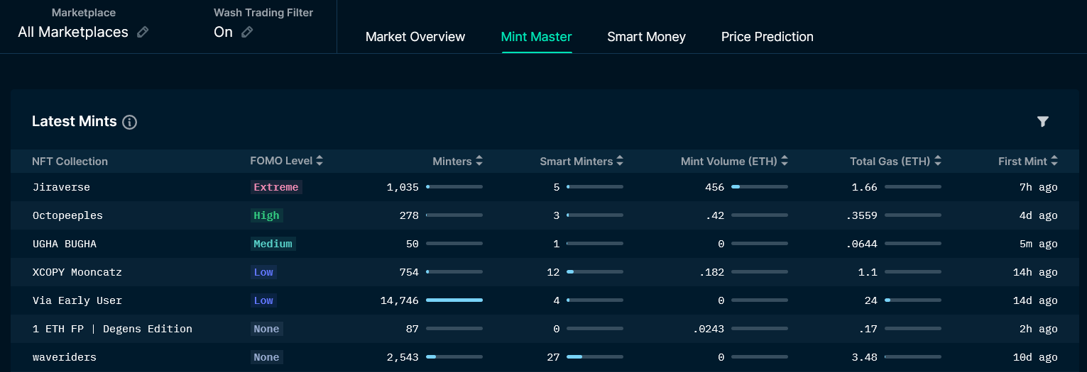Open the UGHA BUGHA collection
The height and width of the screenshot is (372, 1087).
tap(65, 244)
